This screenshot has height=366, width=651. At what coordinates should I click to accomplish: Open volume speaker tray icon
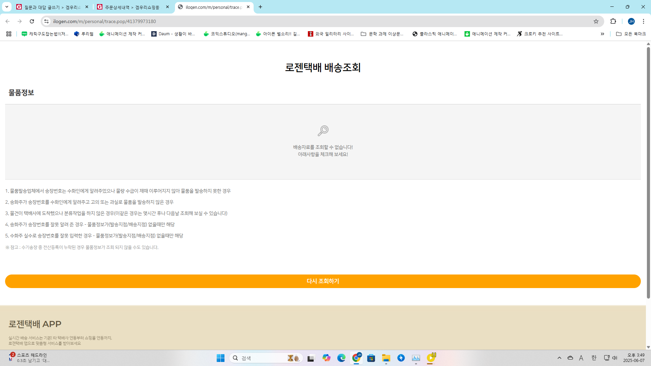[x=615, y=358]
